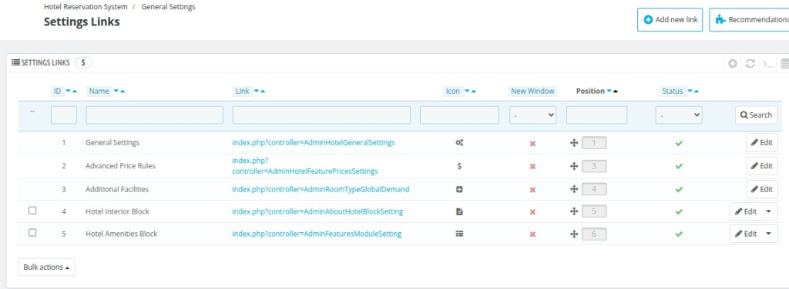Click move handle for Additional Facilities

pyautogui.click(x=573, y=189)
